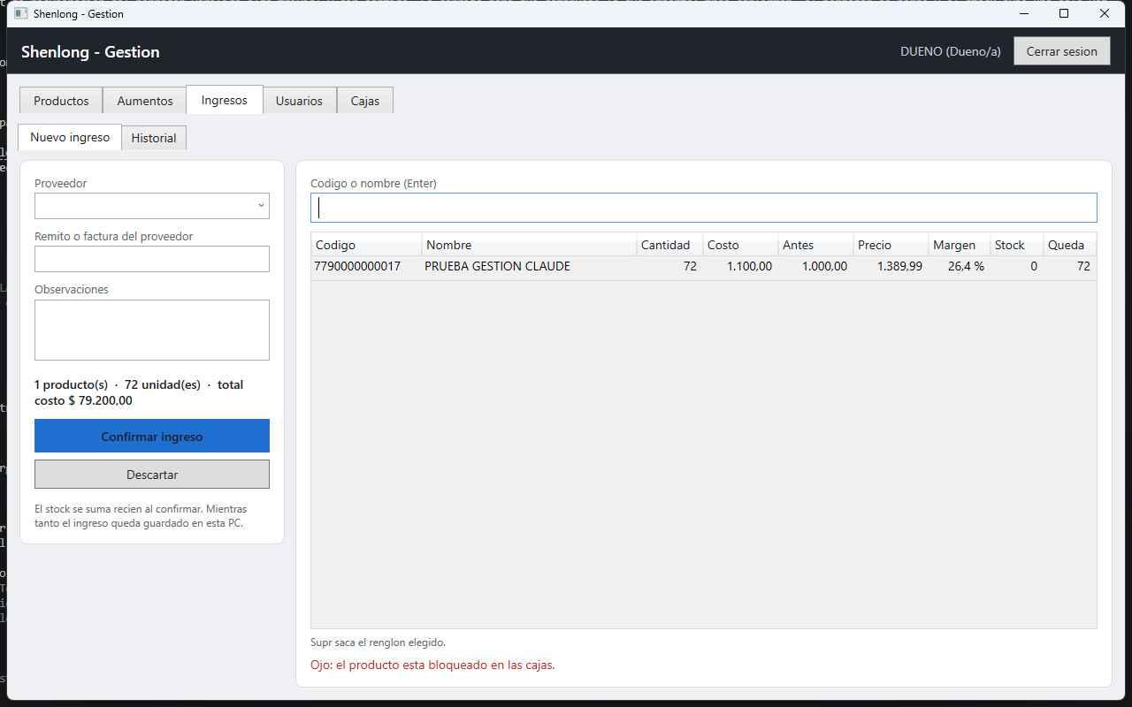Click the Precio column header
Screen dimensions: 1132x707
click(x=891, y=245)
